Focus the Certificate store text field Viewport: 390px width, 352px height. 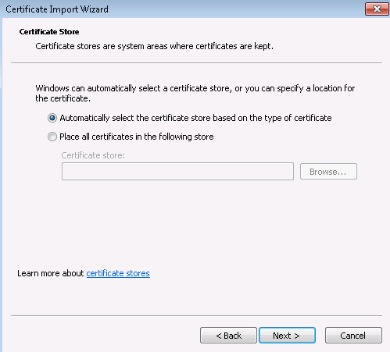pyautogui.click(x=177, y=172)
